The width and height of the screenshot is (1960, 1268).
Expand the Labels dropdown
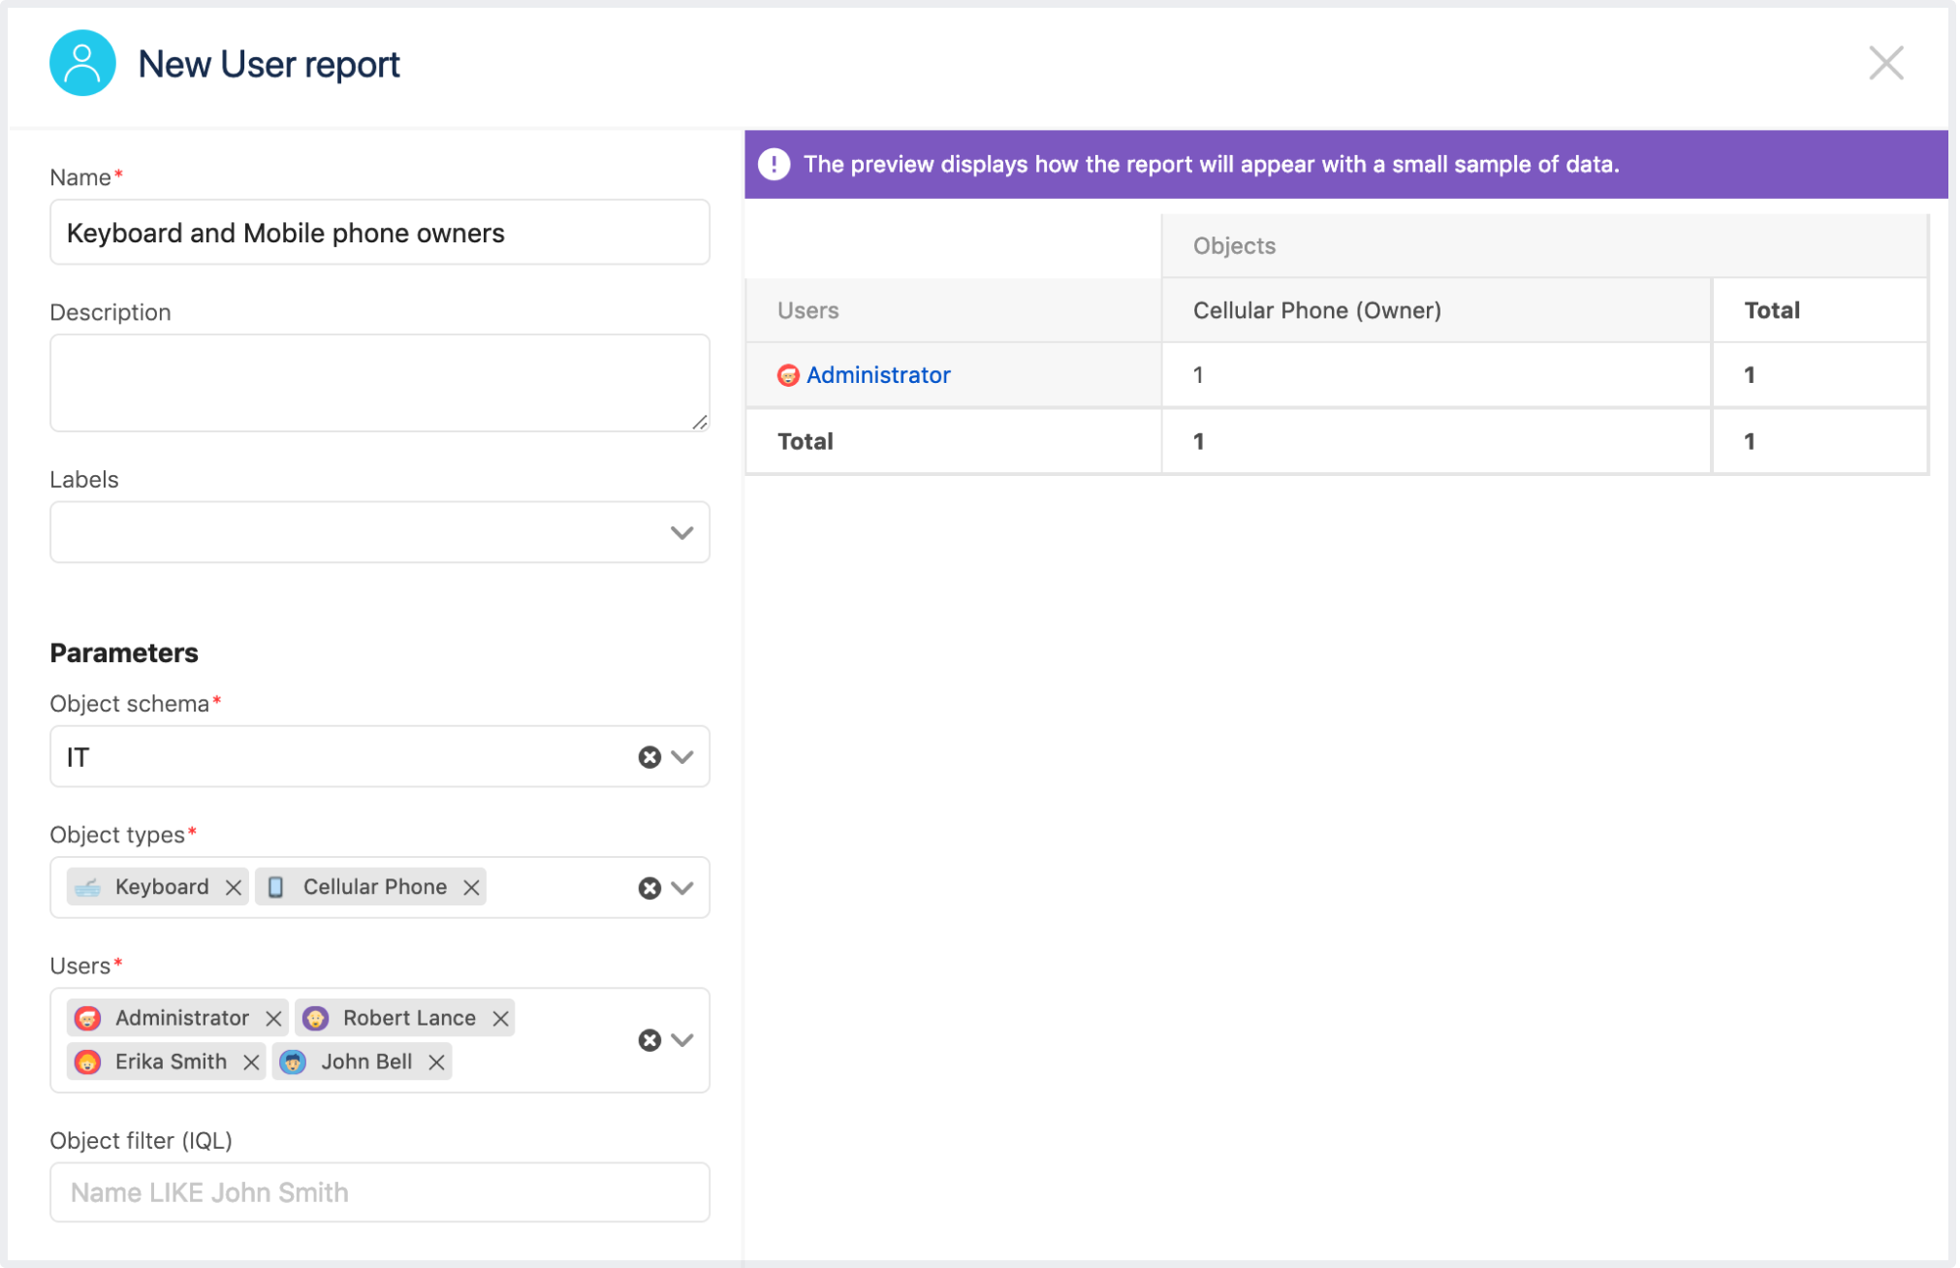[x=681, y=532]
